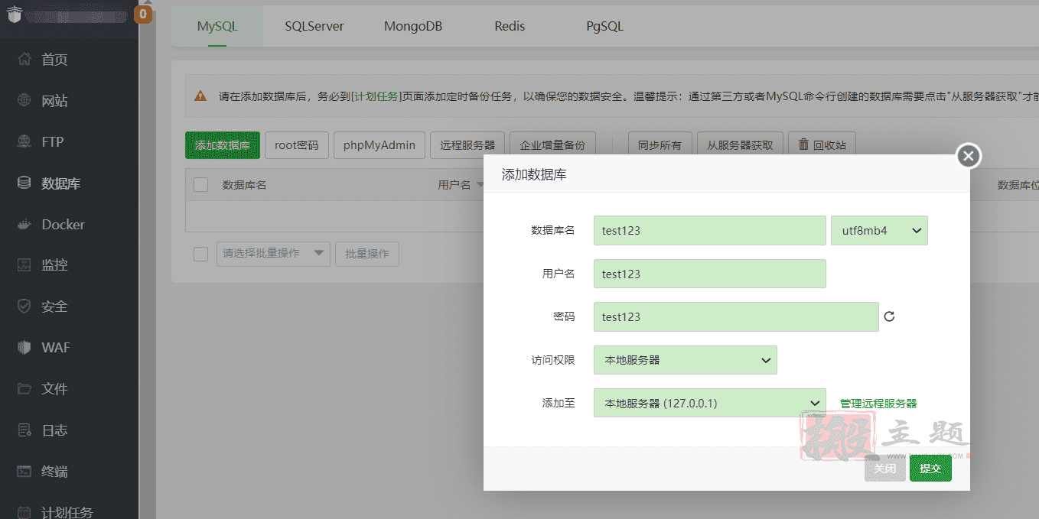Switch to the Redis tab
Viewport: 1039px width, 519px height.
510,26
